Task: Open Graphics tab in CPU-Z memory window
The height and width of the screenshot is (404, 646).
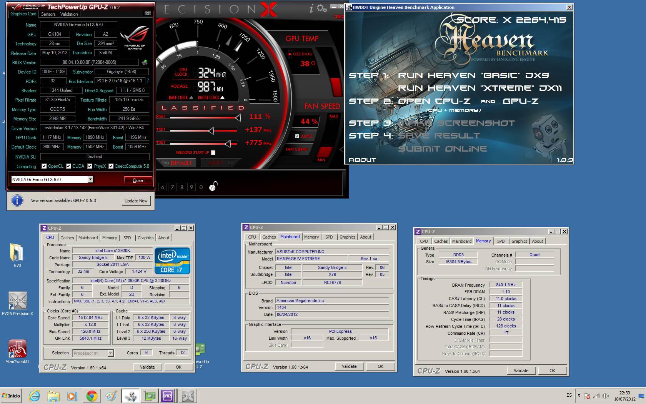Action: 519,241
